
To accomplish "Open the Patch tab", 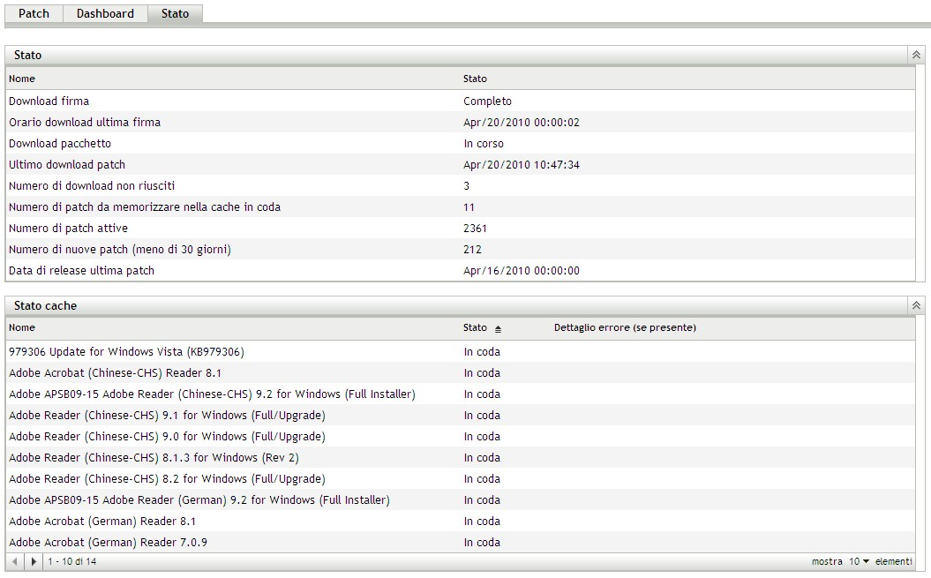I will click(34, 13).
